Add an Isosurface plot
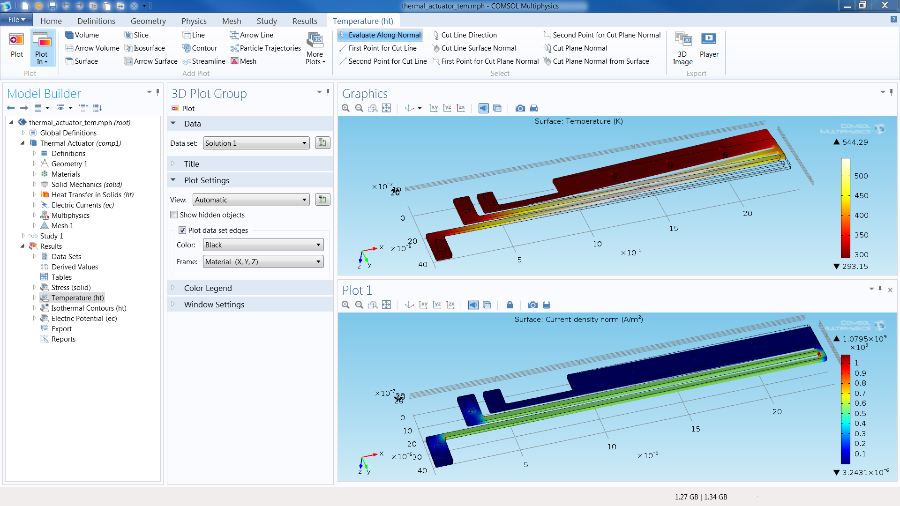Screen dimensions: 900x506 click(144, 48)
